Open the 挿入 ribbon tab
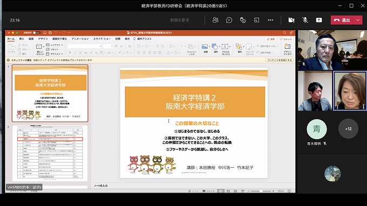Image resolution: width=367 pixels, height=206 pixels. tap(22, 39)
